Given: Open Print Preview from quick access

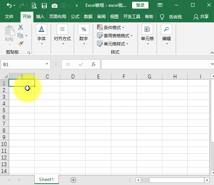Looking at the screenshot, I should point(34,6).
